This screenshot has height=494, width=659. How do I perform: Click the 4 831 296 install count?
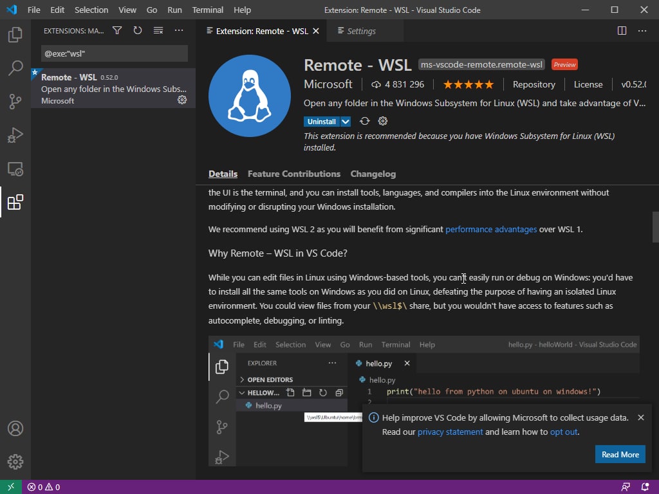(x=398, y=84)
